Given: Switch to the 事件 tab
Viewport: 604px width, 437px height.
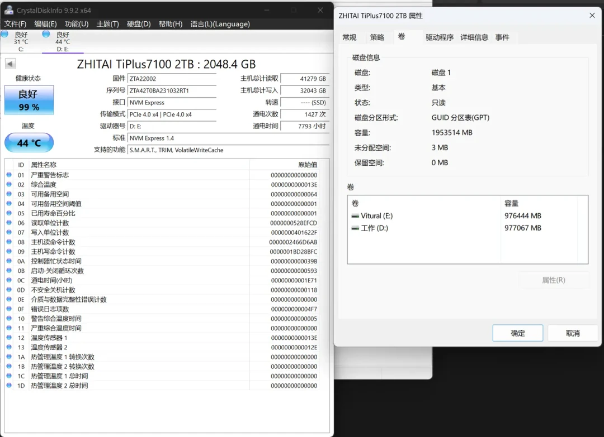Looking at the screenshot, I should 502,37.
